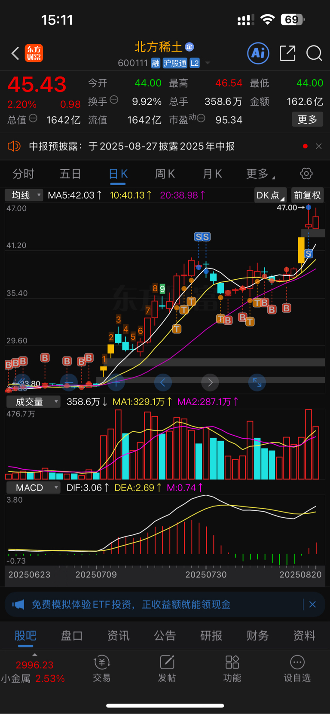
Task: Open the 中报预披露 announcement text
Action: click(131, 146)
